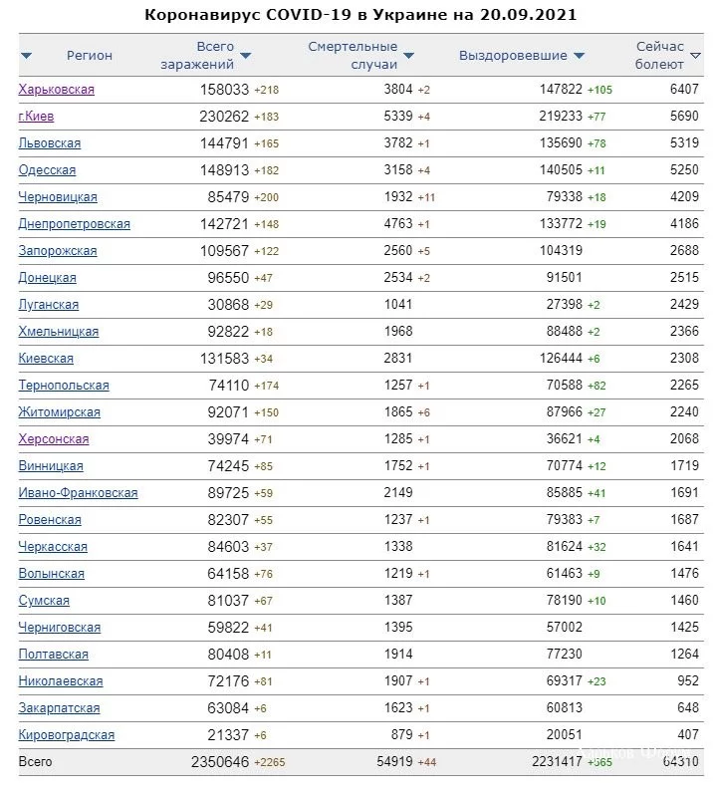Click sort arrow beside Всего заражений

[x=246, y=56]
